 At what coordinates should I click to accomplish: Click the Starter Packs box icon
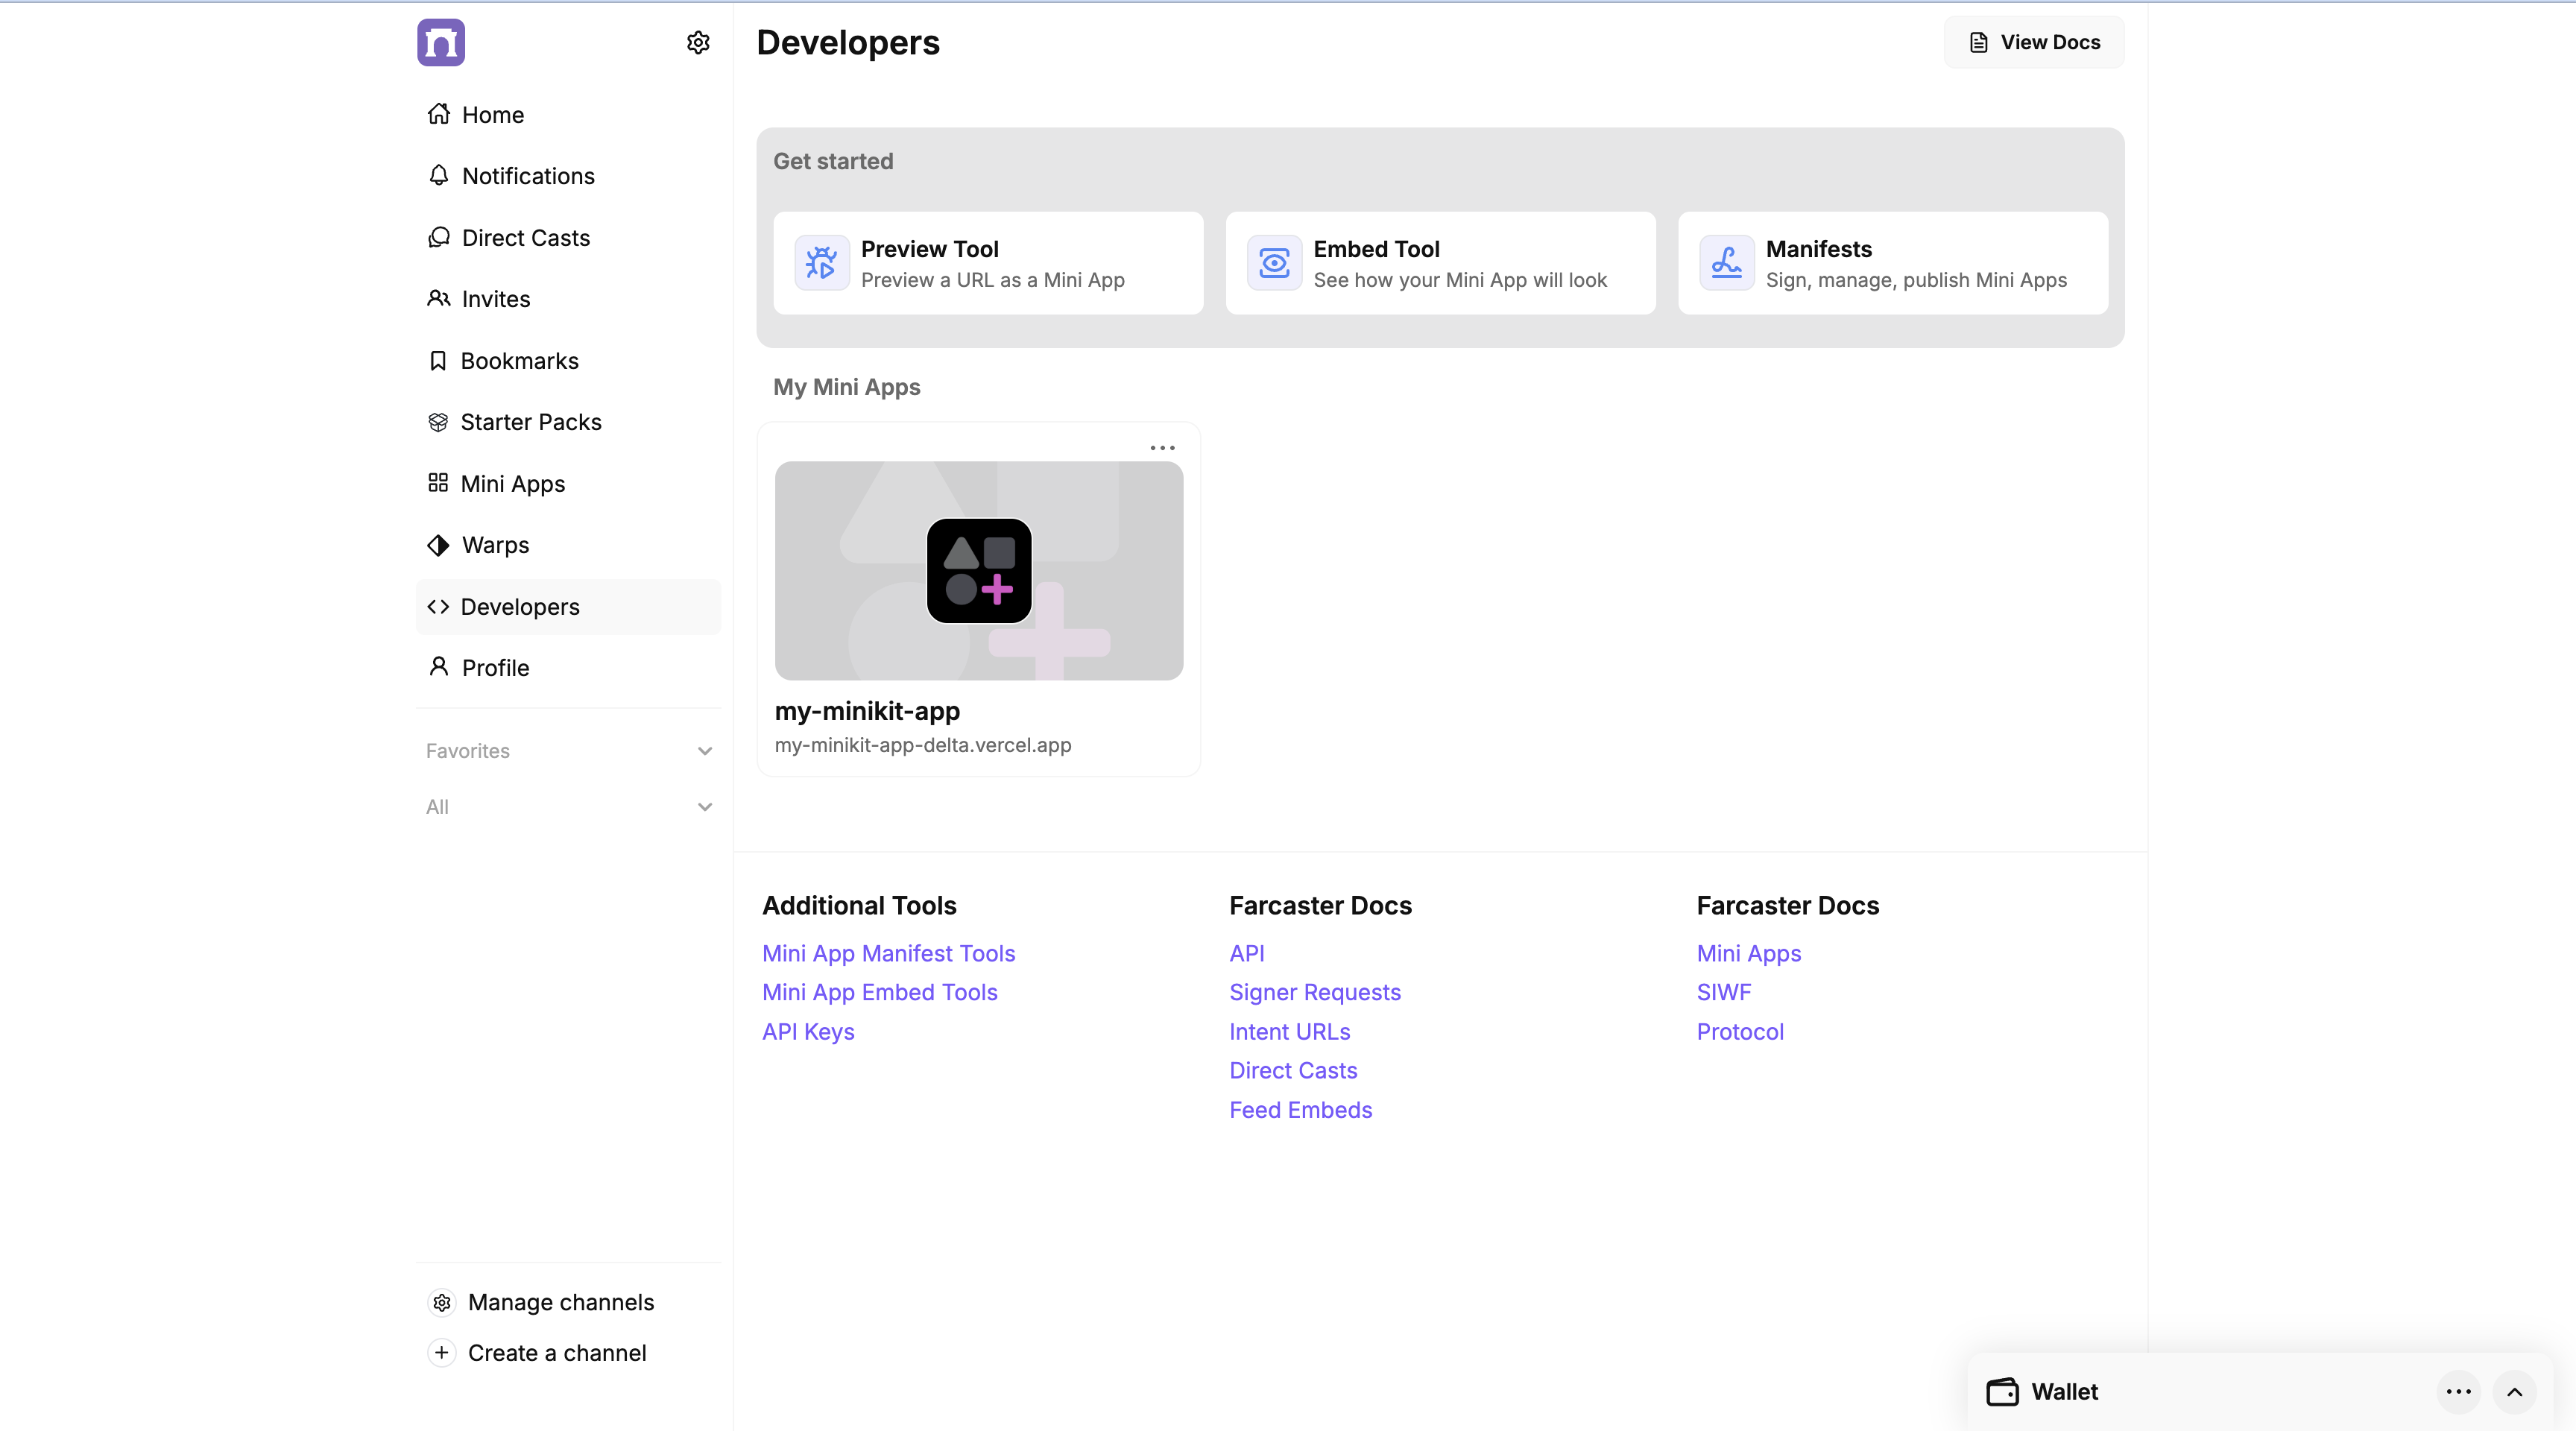[x=438, y=422]
